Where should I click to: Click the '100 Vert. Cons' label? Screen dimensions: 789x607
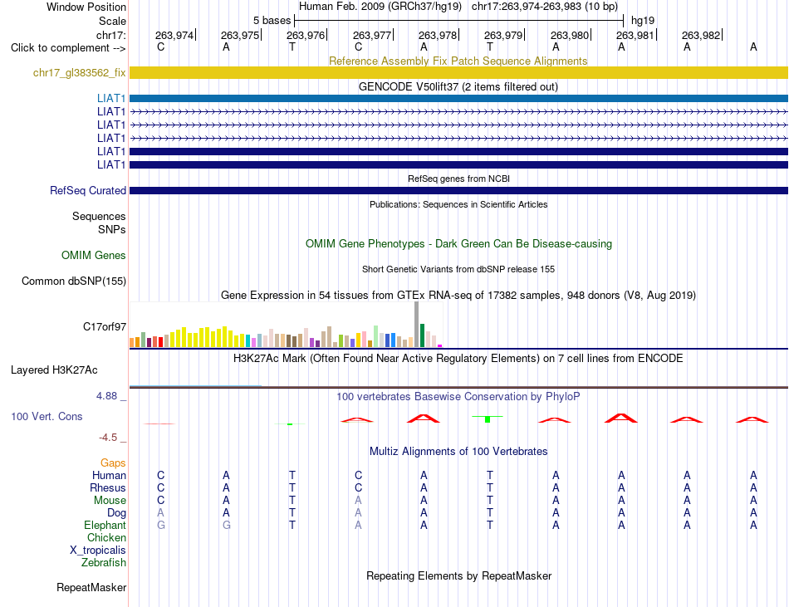coord(47,416)
